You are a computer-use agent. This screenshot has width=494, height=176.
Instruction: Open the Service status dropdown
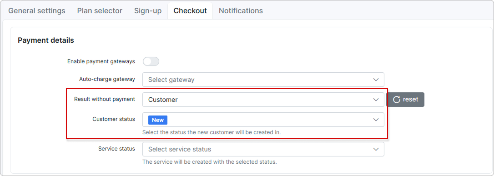(x=263, y=149)
